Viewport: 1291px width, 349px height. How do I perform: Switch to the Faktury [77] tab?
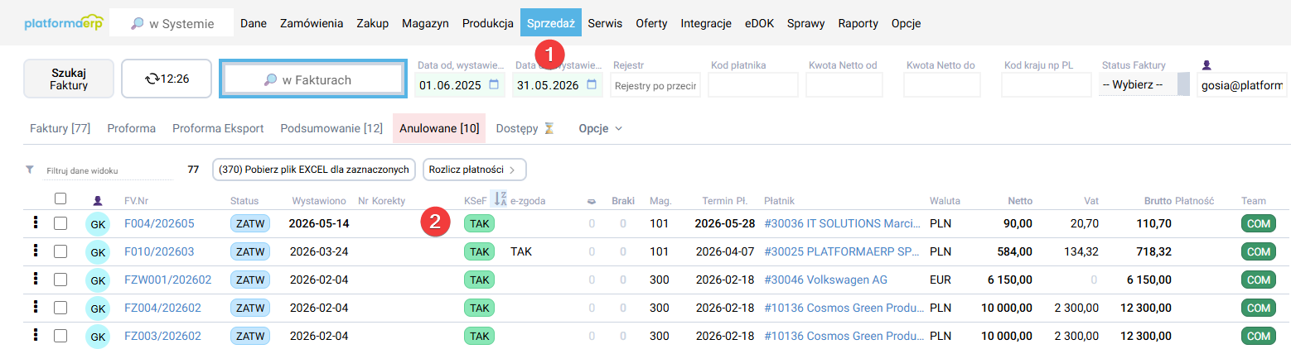point(60,128)
